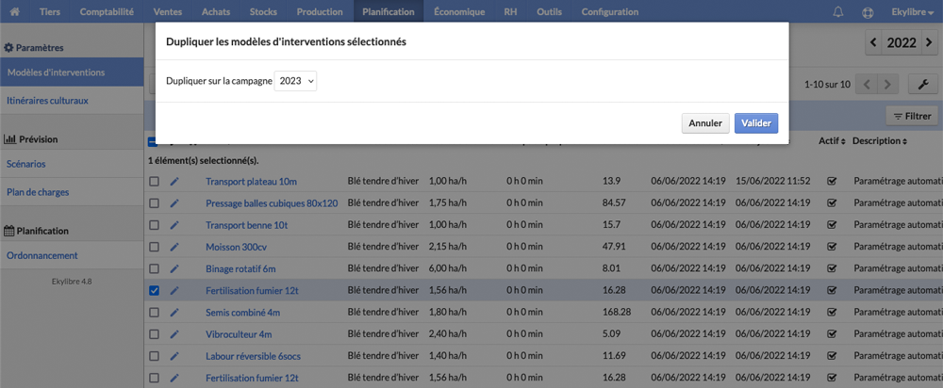Screen dimensions: 943x388
Task: Open the Comptabilité menu
Action: tap(108, 11)
